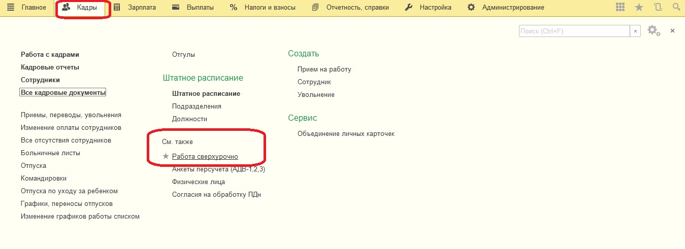Open the Отпуска link

[34, 166]
